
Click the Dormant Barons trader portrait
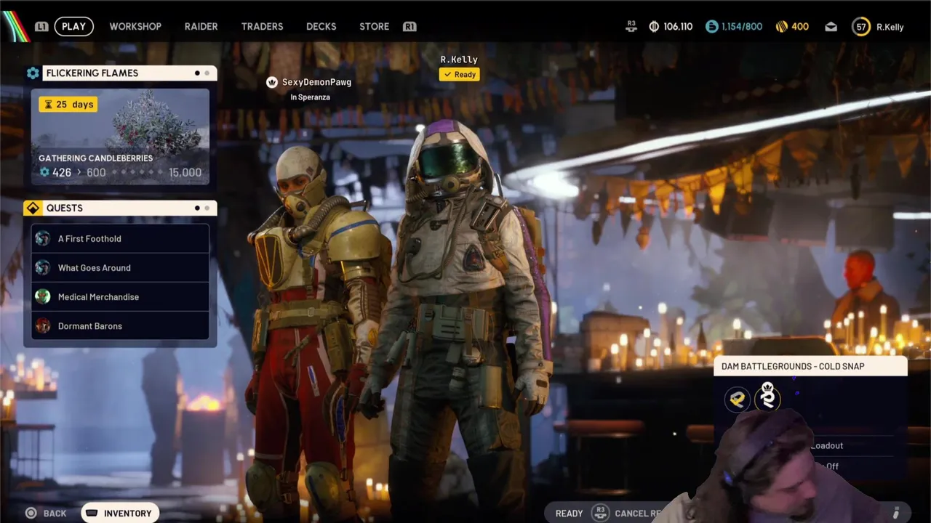pyautogui.click(x=43, y=325)
